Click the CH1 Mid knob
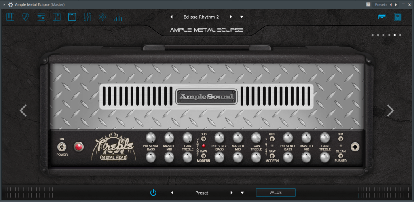 [x=306, y=157]
